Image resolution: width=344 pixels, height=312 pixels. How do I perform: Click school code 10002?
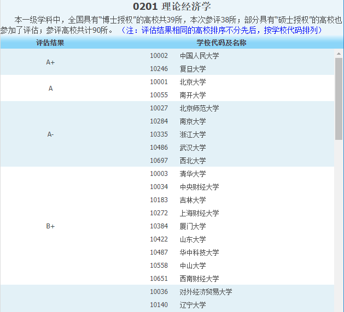click(x=159, y=56)
